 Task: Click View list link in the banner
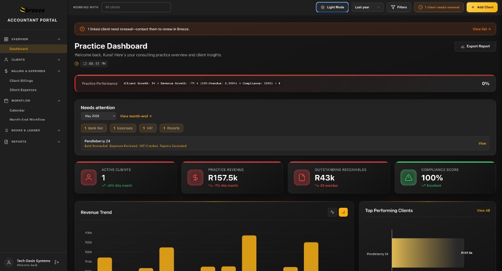coord(481,29)
